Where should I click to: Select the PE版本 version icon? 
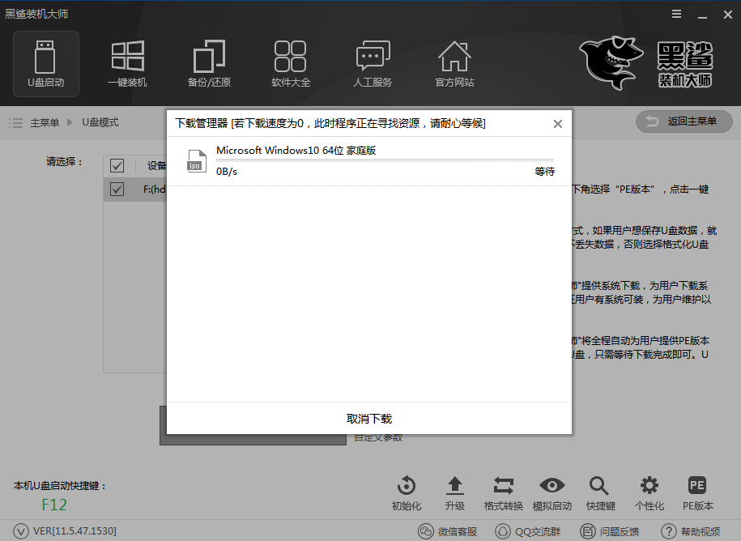click(697, 492)
